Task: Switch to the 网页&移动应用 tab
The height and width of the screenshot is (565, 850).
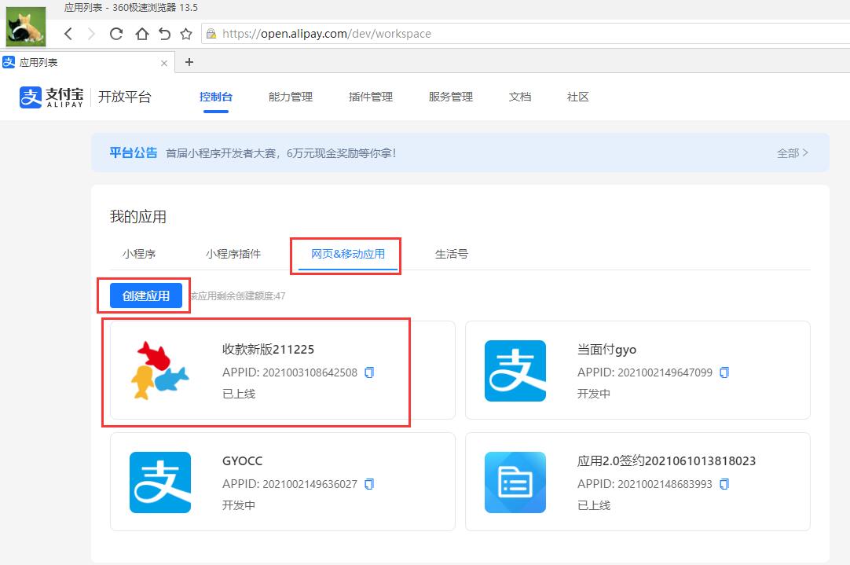Action: 348,254
